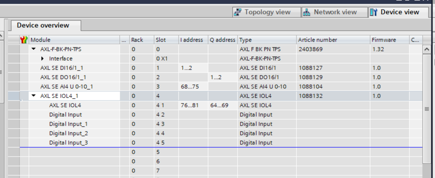
Task: Click empty slot 6 row's slot cell
Action: (166, 161)
